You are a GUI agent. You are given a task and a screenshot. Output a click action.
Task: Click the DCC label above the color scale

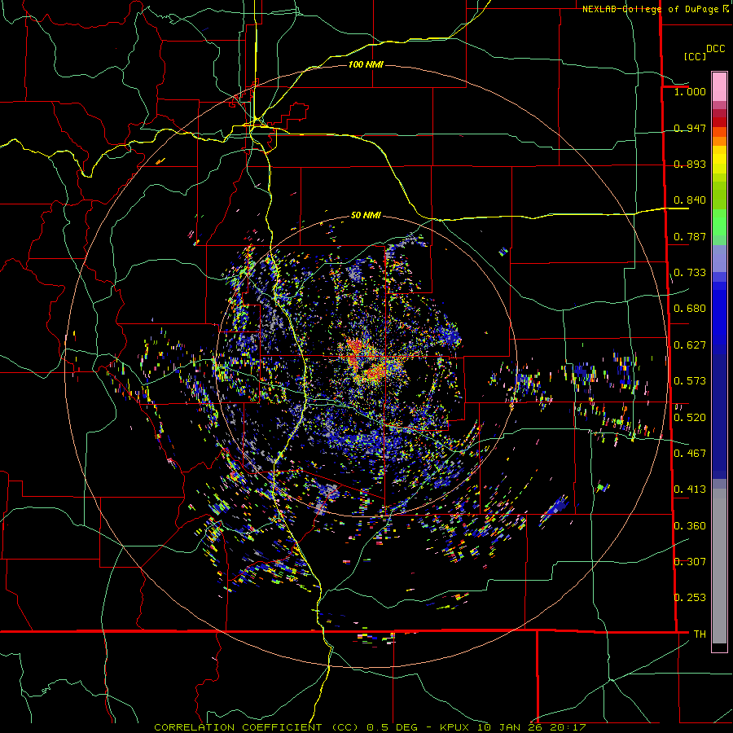click(x=715, y=49)
